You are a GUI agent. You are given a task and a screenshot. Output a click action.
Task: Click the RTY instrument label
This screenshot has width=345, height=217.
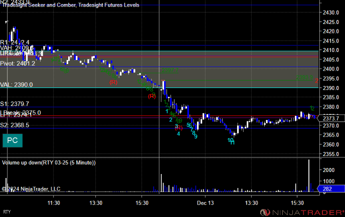[x=7, y=211]
